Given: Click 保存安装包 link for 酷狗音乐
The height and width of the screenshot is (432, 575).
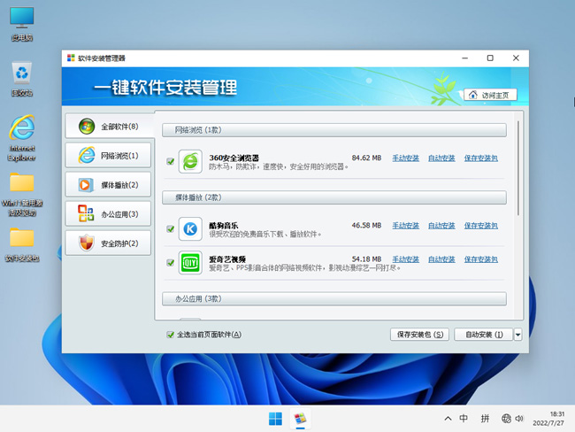Looking at the screenshot, I should pyautogui.click(x=480, y=226).
